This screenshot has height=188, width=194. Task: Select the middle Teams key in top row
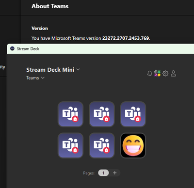(102, 114)
